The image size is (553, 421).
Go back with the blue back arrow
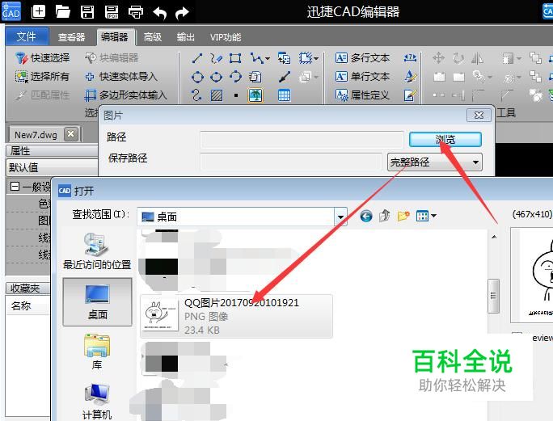click(366, 216)
